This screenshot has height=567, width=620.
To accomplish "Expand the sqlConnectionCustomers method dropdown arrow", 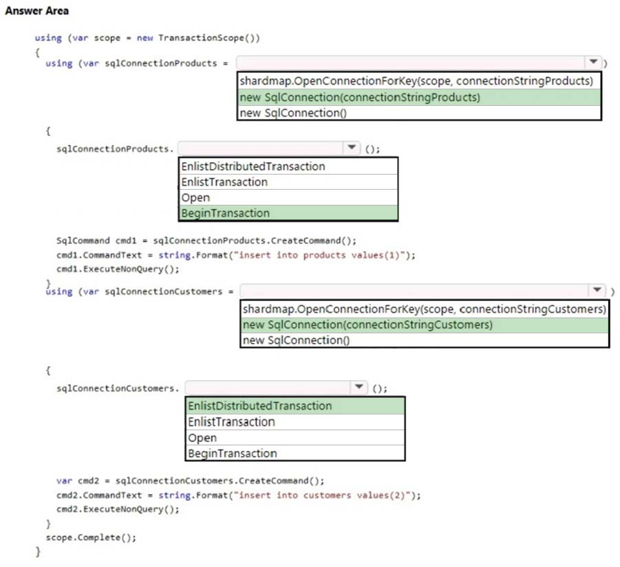I will (x=359, y=387).
